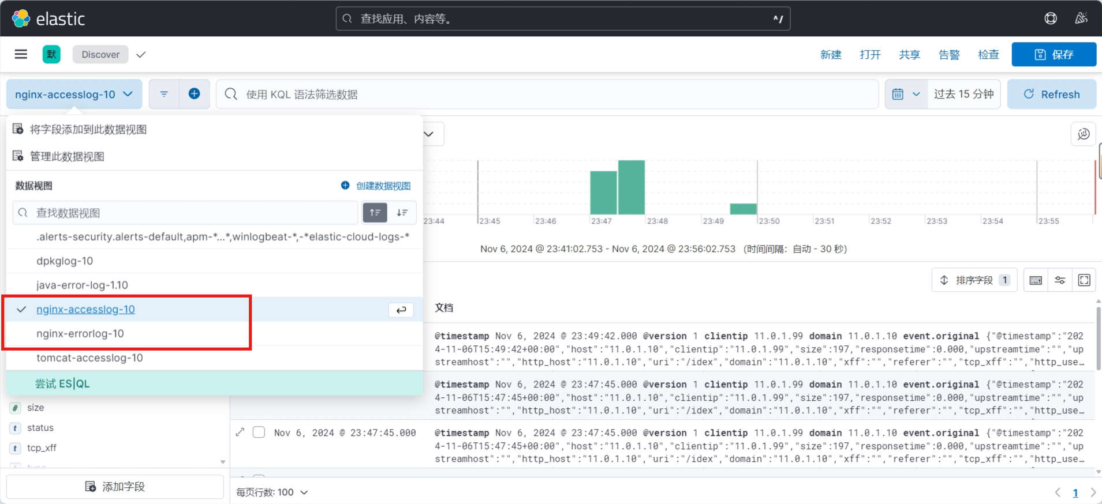This screenshot has height=504, width=1102.
Task: Click the size number field icon
Action: point(15,408)
